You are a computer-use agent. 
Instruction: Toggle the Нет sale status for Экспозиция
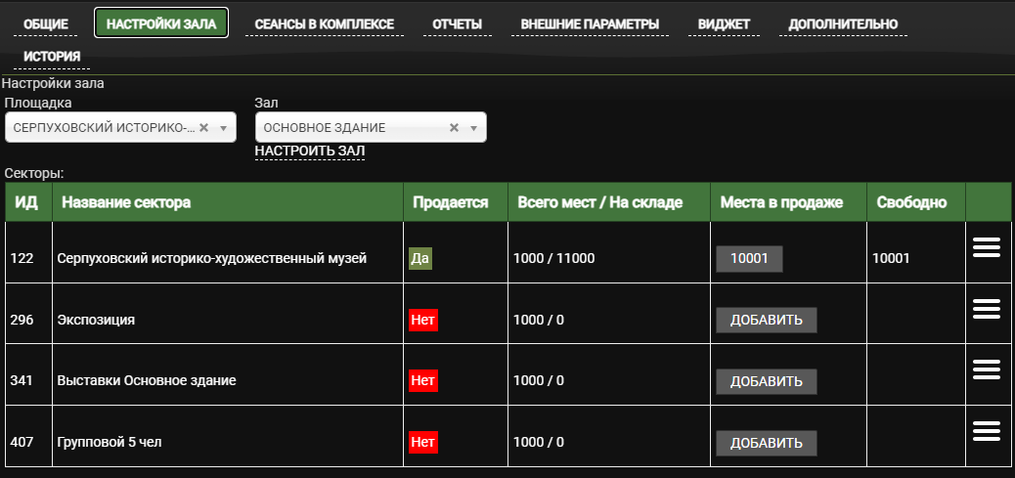[x=422, y=320]
